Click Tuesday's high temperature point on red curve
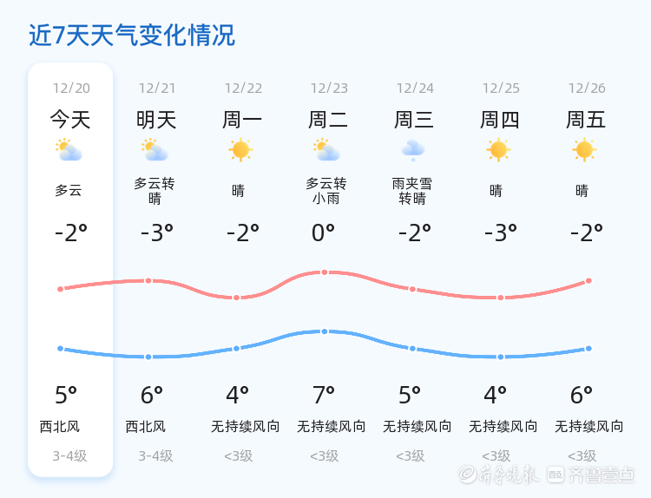The image size is (651, 498). pos(325,272)
